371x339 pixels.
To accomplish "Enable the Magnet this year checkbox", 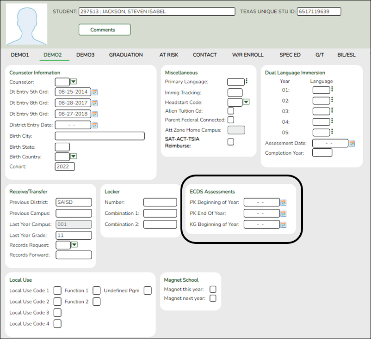I will tap(213, 289).
